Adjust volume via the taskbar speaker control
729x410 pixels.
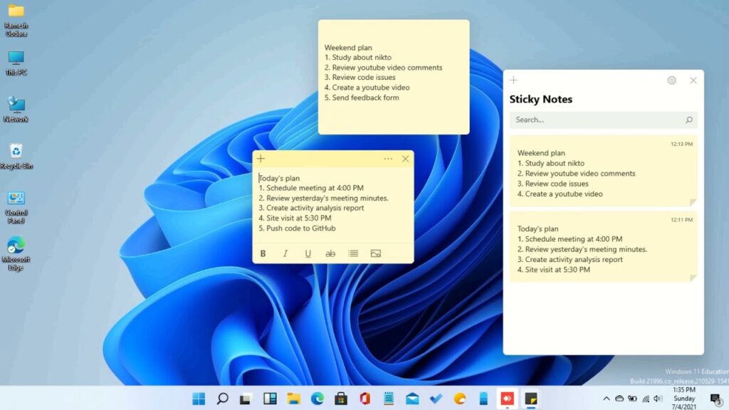pyautogui.click(x=656, y=399)
